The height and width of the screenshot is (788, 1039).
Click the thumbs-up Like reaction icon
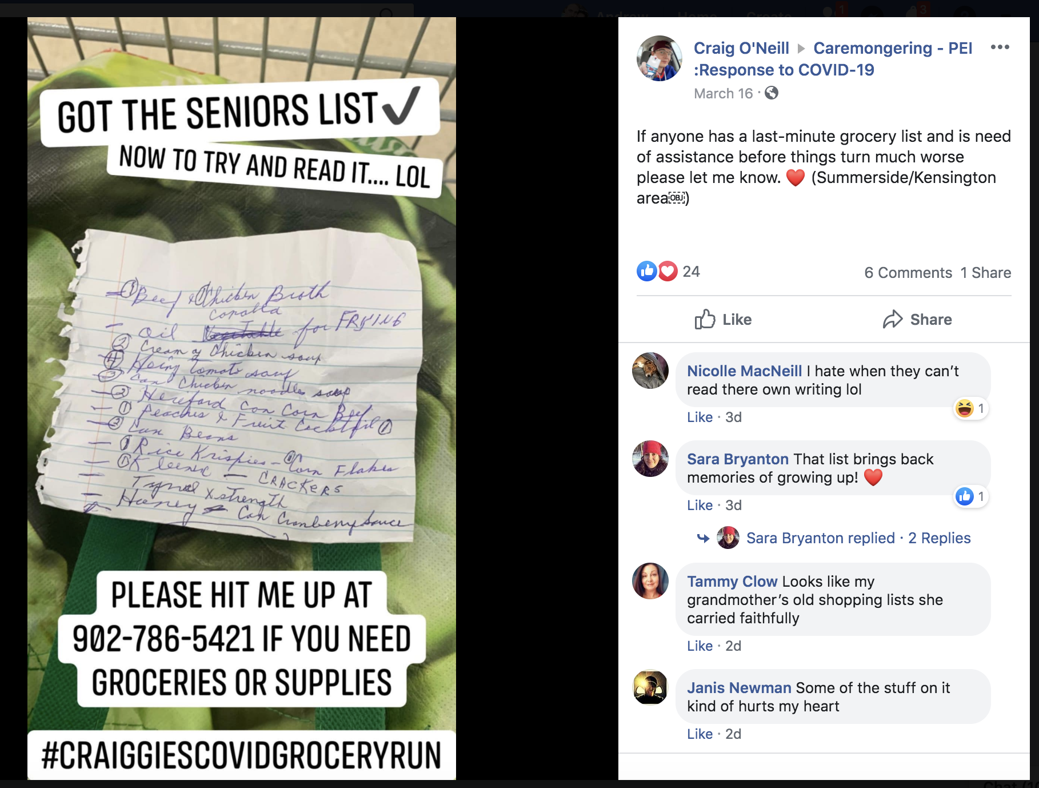click(647, 271)
